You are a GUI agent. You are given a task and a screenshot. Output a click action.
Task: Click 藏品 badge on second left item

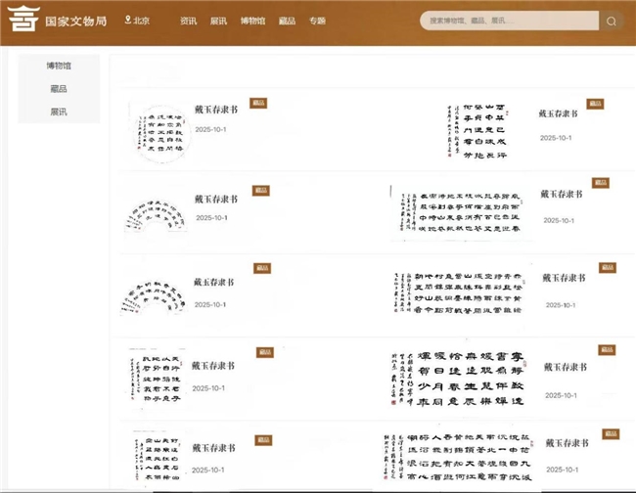point(261,190)
